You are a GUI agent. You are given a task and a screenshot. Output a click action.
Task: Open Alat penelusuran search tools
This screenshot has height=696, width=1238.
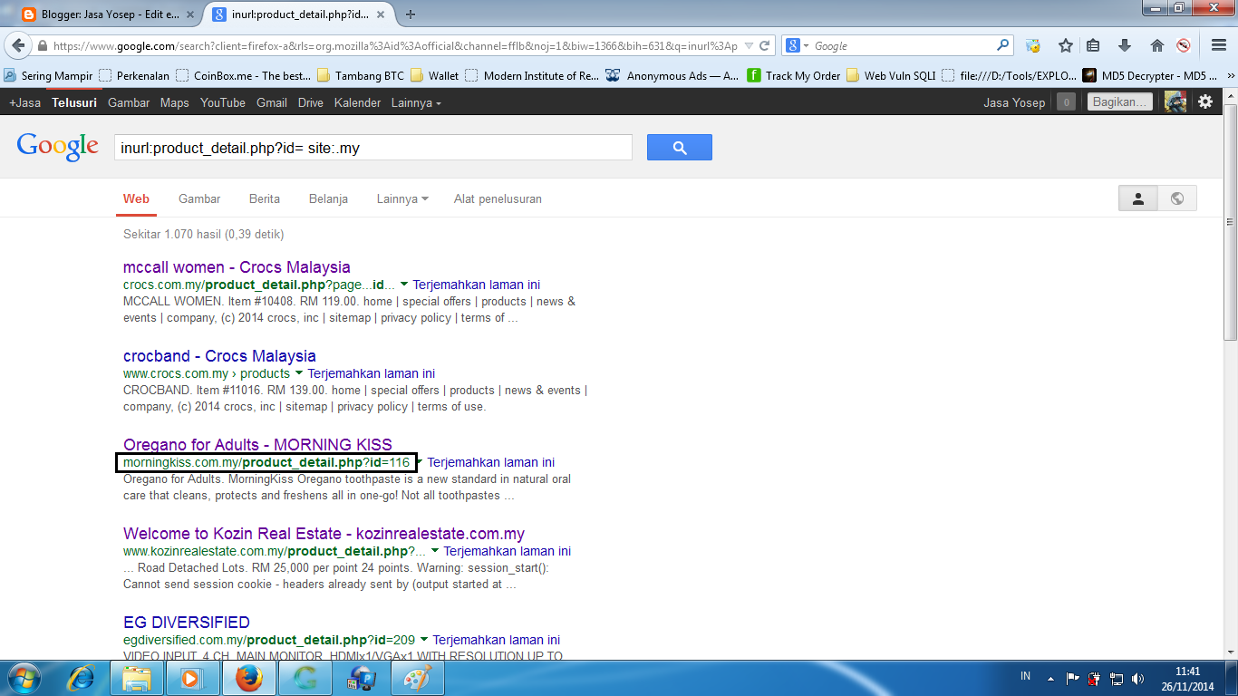pyautogui.click(x=498, y=198)
